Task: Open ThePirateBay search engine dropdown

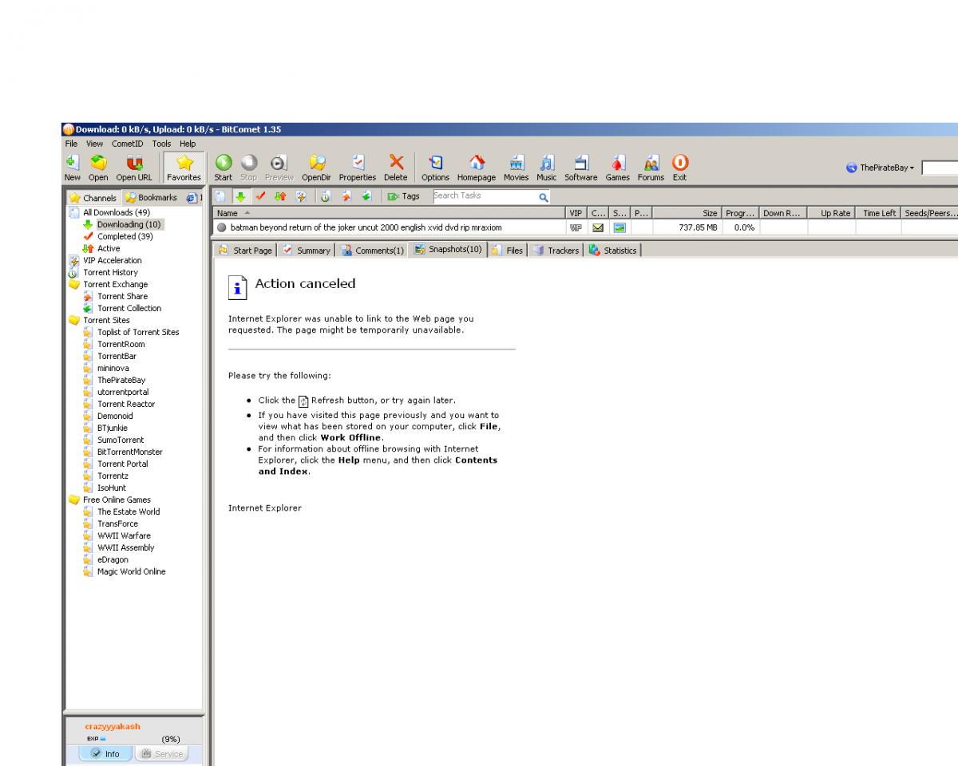Action: (x=880, y=168)
